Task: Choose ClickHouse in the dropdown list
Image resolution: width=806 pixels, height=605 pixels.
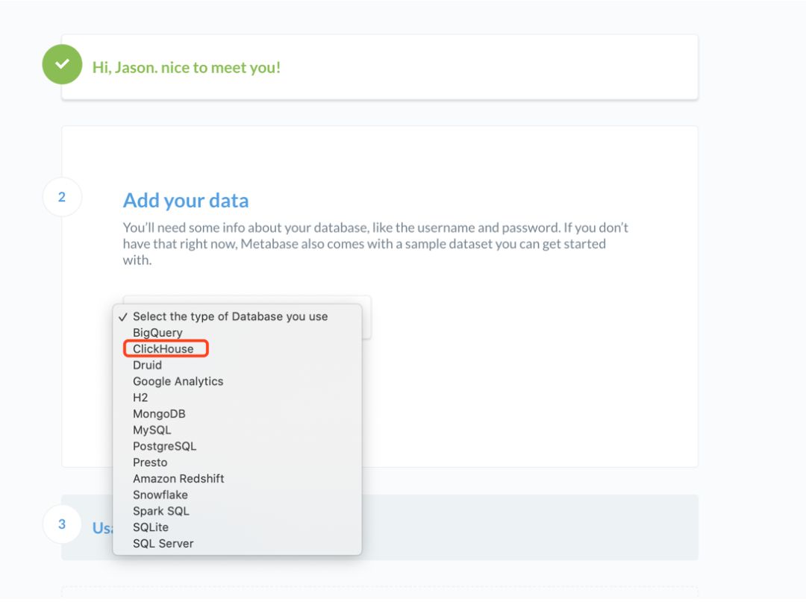Action: [x=163, y=349]
